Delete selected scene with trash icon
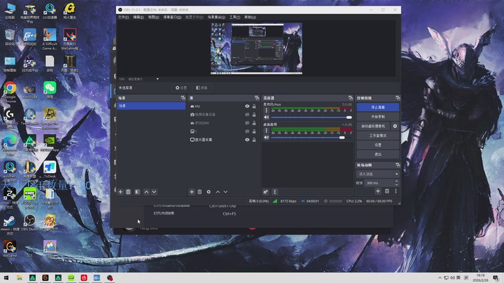Viewport: 504px width, 283px height. 129,192
